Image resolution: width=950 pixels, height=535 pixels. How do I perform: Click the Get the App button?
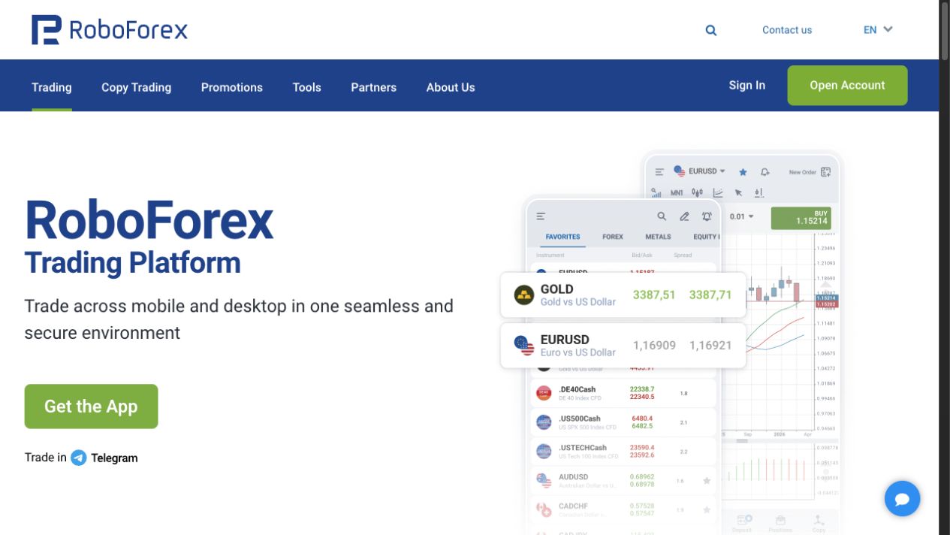(91, 407)
